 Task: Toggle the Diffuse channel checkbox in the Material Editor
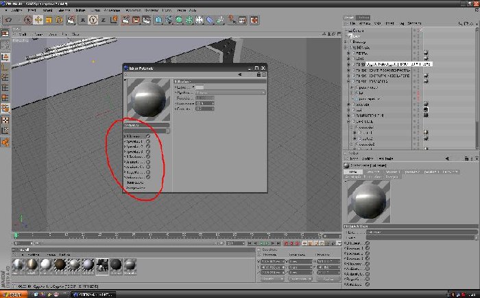point(148,136)
